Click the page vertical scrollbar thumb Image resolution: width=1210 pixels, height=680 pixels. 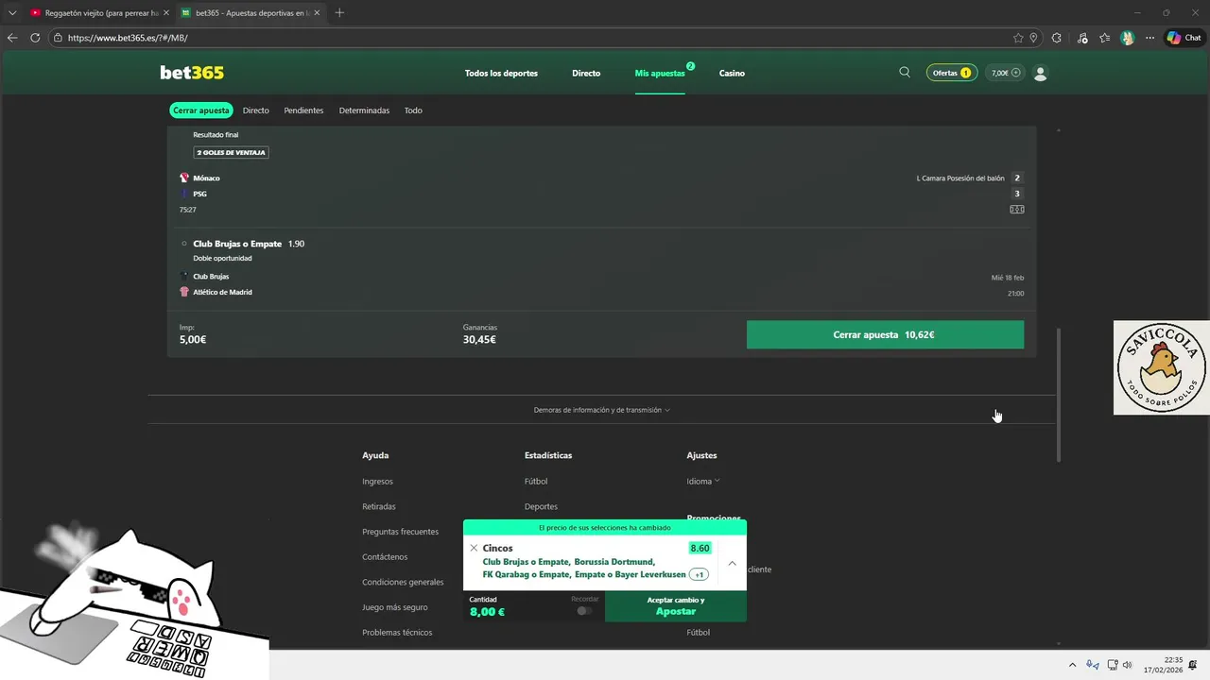tap(1059, 395)
